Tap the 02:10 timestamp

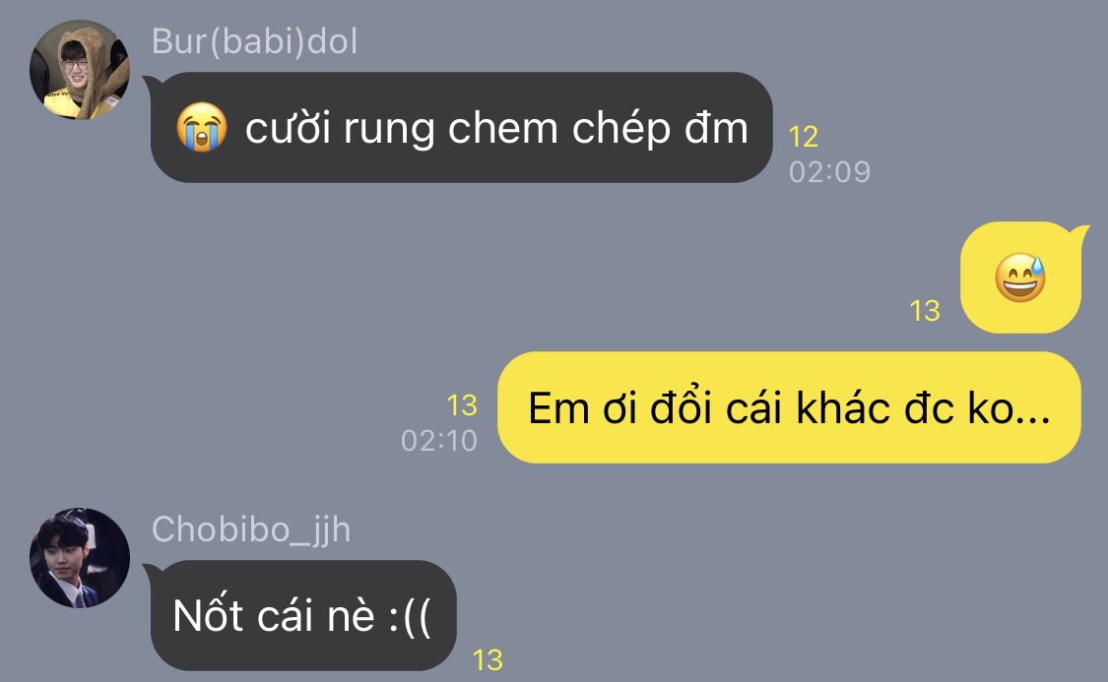click(x=439, y=441)
